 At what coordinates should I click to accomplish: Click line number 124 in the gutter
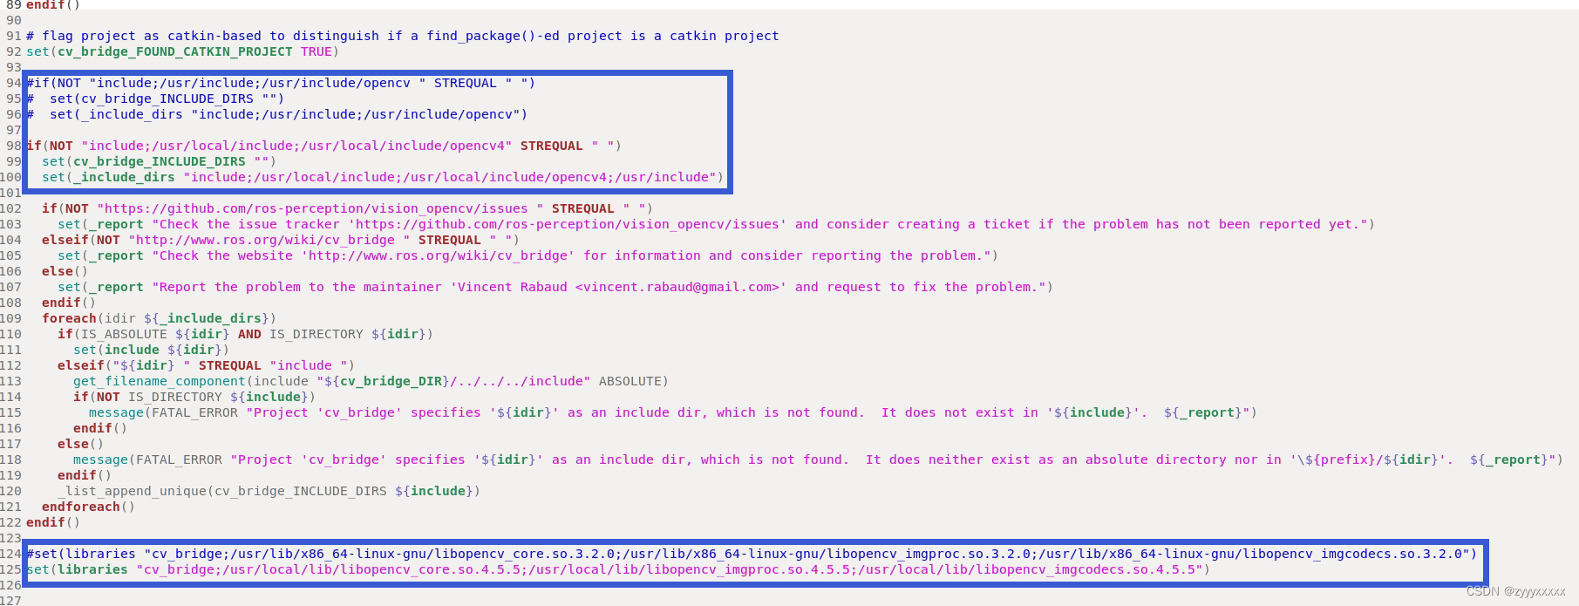pos(10,554)
